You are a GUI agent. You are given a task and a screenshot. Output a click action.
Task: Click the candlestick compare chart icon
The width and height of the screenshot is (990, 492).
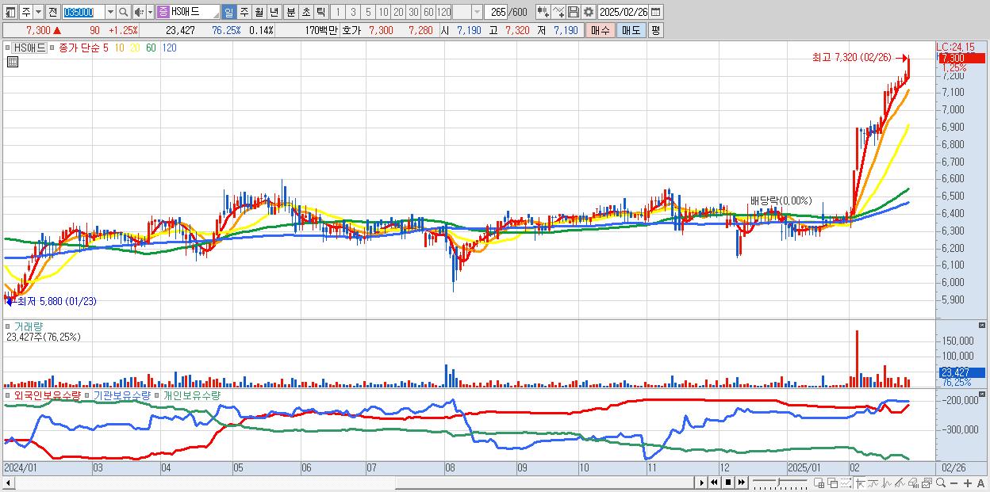(543, 12)
